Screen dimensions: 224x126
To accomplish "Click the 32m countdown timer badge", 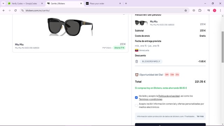I will (172, 75).
